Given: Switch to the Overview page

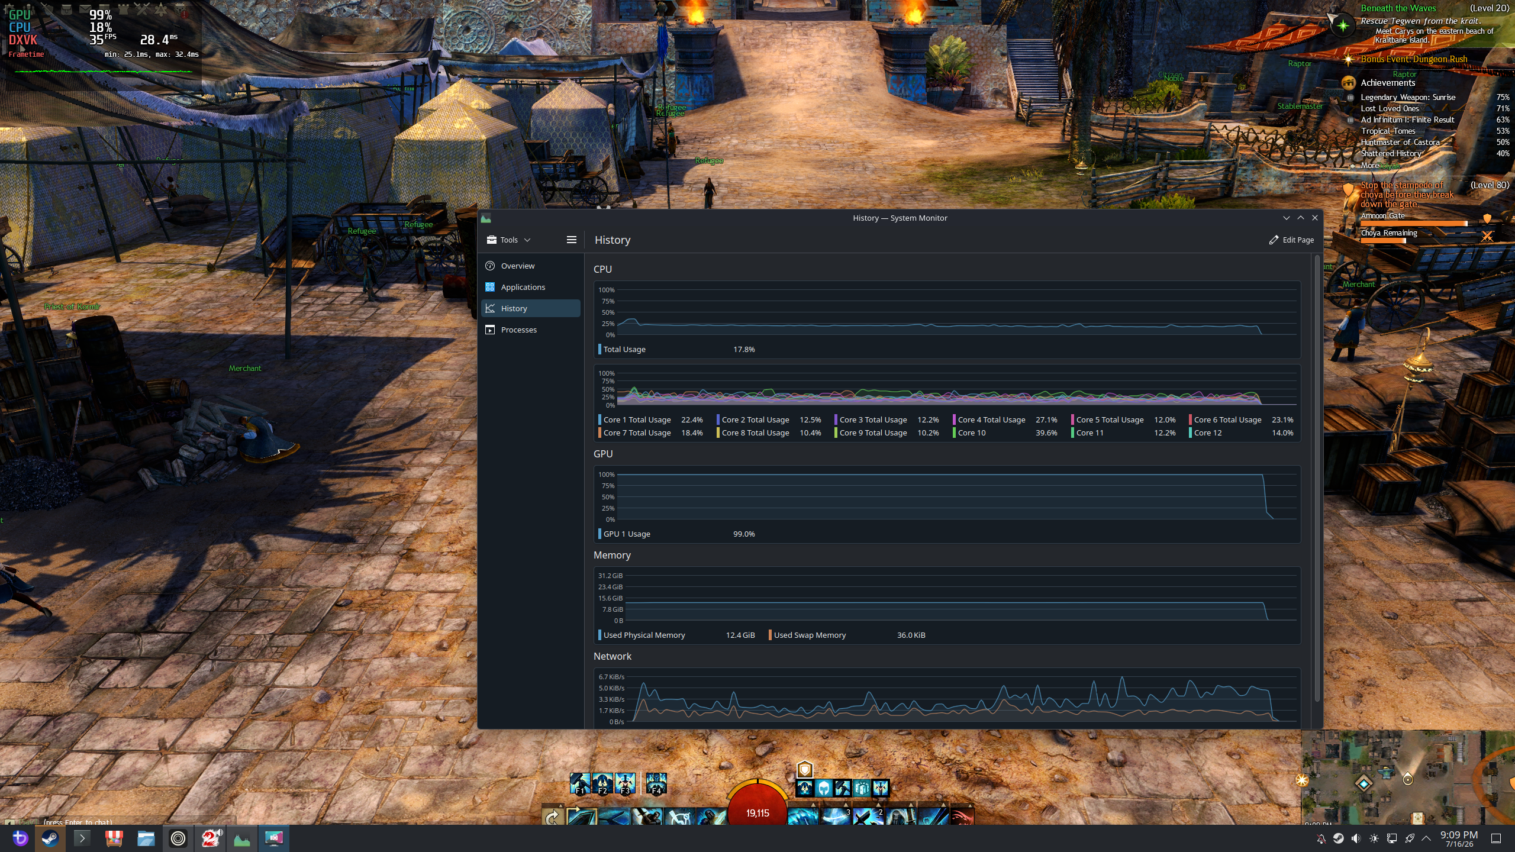Looking at the screenshot, I should point(531,266).
